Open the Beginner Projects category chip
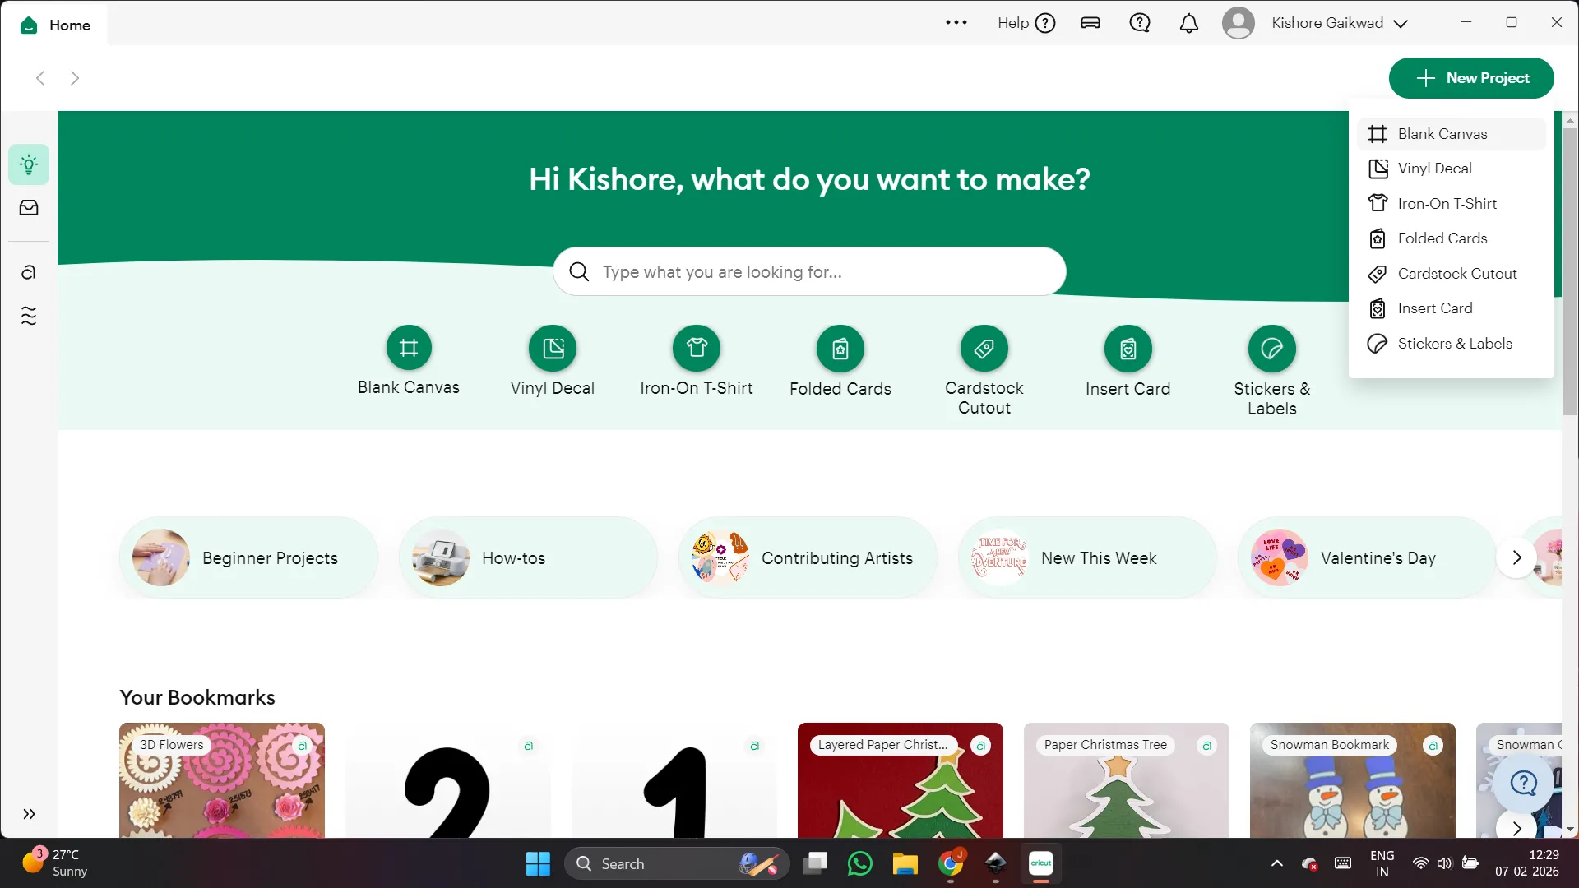The height and width of the screenshot is (888, 1579). pyautogui.click(x=248, y=557)
